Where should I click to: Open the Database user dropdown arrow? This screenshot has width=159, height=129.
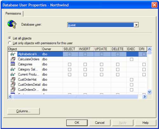tap(136, 25)
